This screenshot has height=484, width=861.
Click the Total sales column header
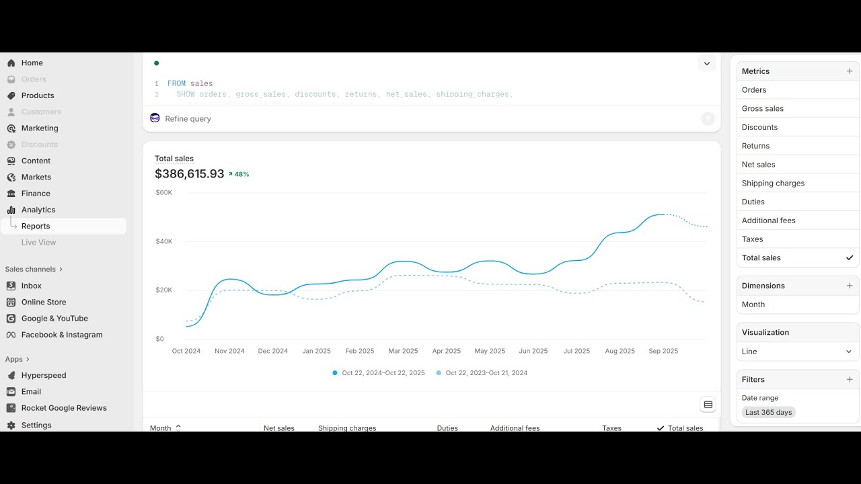tap(680, 428)
